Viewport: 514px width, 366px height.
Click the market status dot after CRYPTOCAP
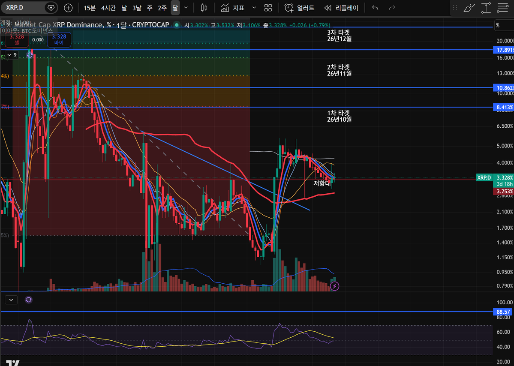[x=177, y=25]
